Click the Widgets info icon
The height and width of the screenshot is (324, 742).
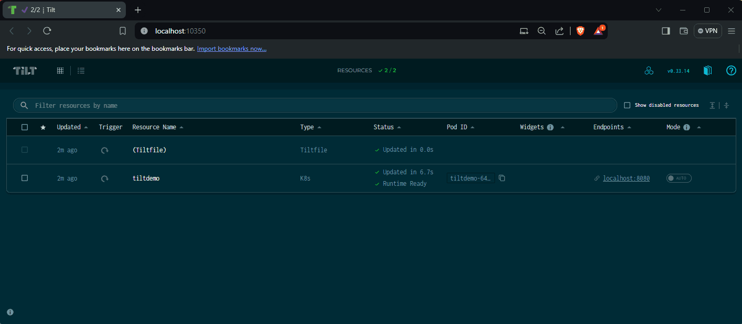(x=550, y=127)
